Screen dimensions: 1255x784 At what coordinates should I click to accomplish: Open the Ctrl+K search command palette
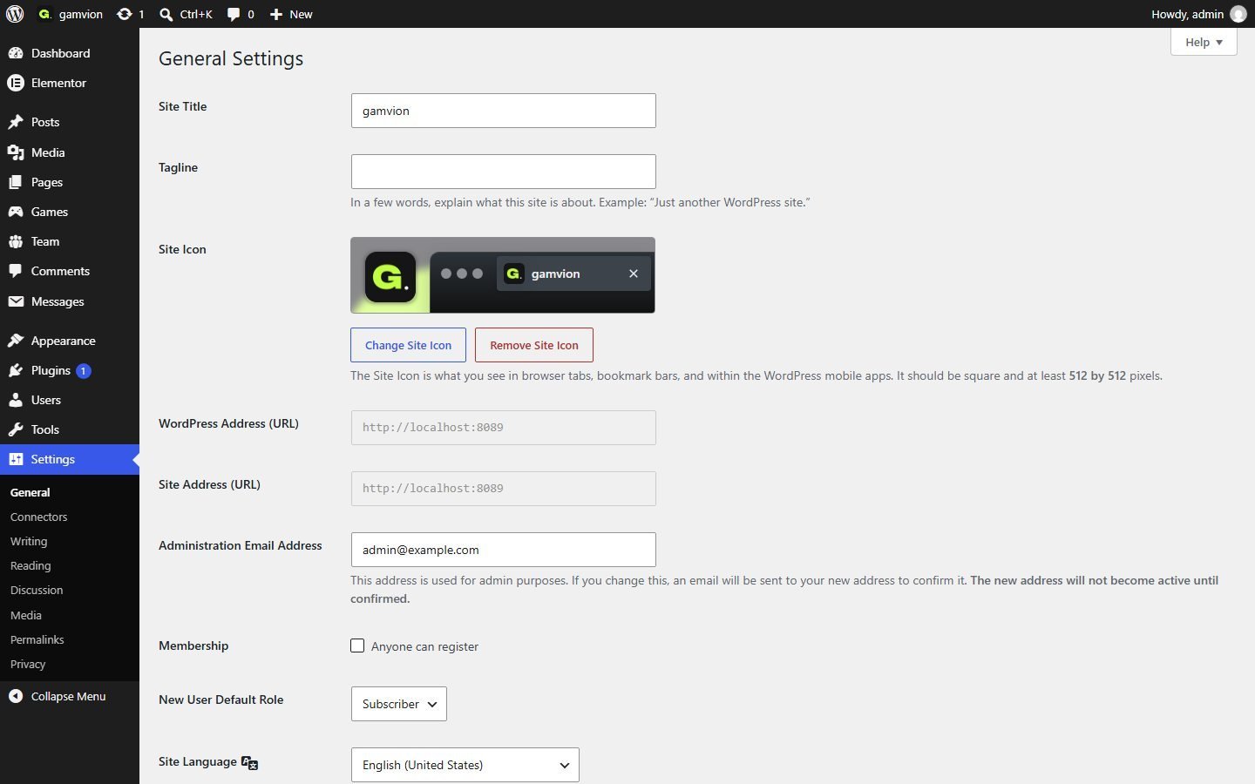pyautogui.click(x=186, y=14)
